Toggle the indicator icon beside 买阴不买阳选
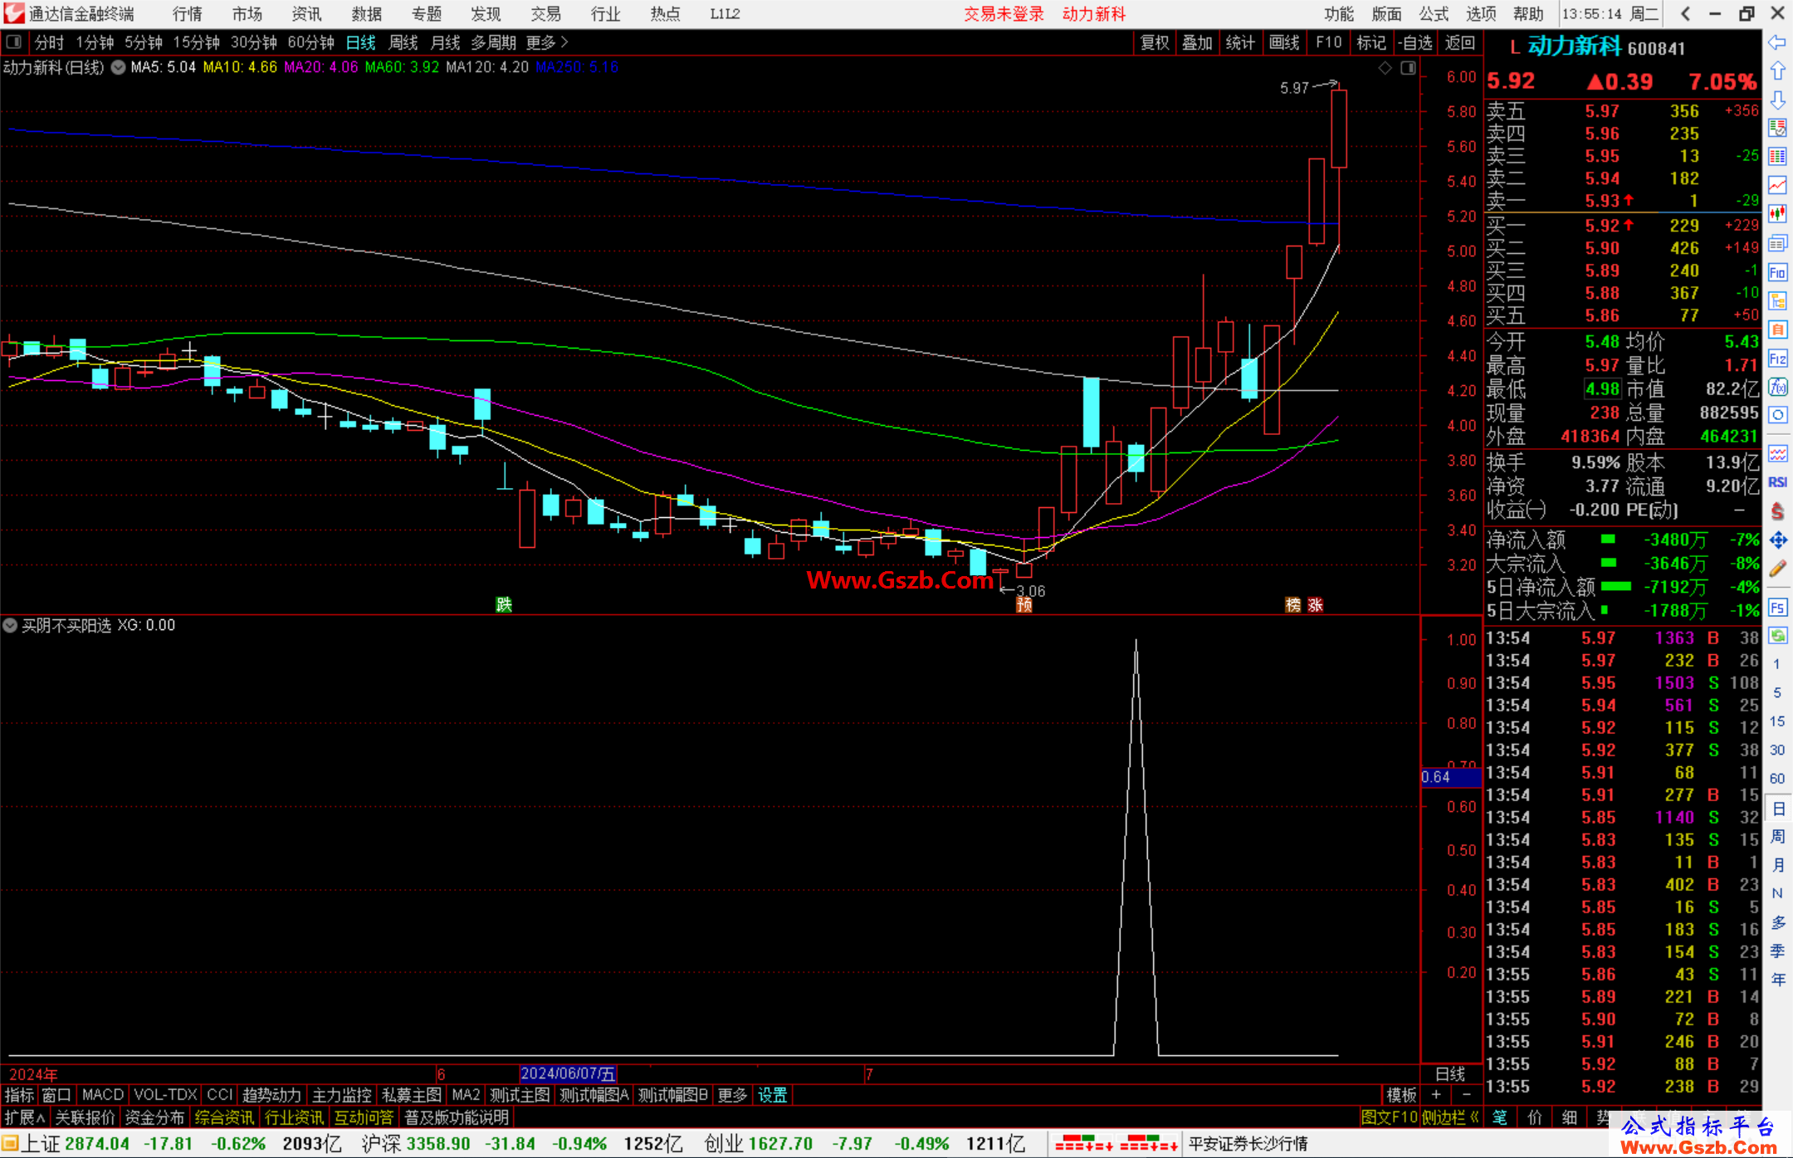Image resolution: width=1793 pixels, height=1158 pixels. 10,625
